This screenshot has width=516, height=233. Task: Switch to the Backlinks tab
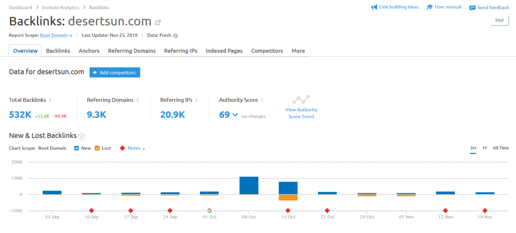(x=58, y=51)
